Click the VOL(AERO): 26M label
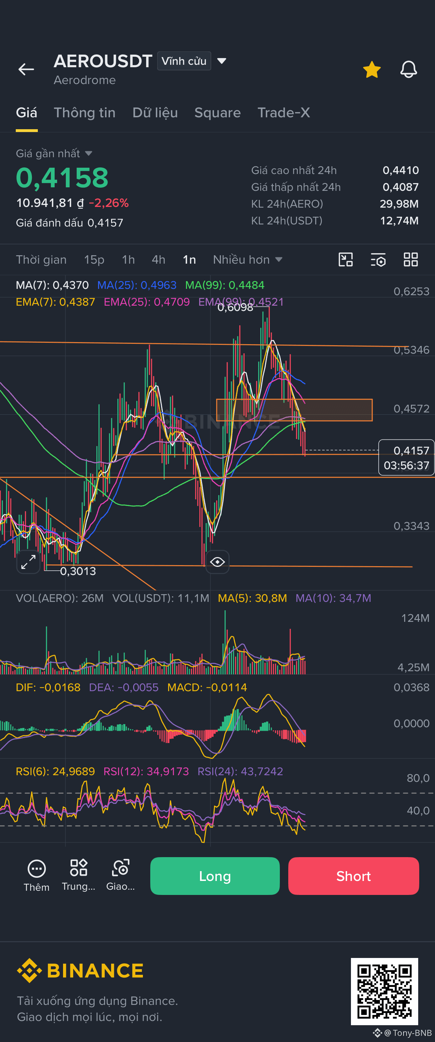Viewport: 435px width, 1042px height. 60,598
